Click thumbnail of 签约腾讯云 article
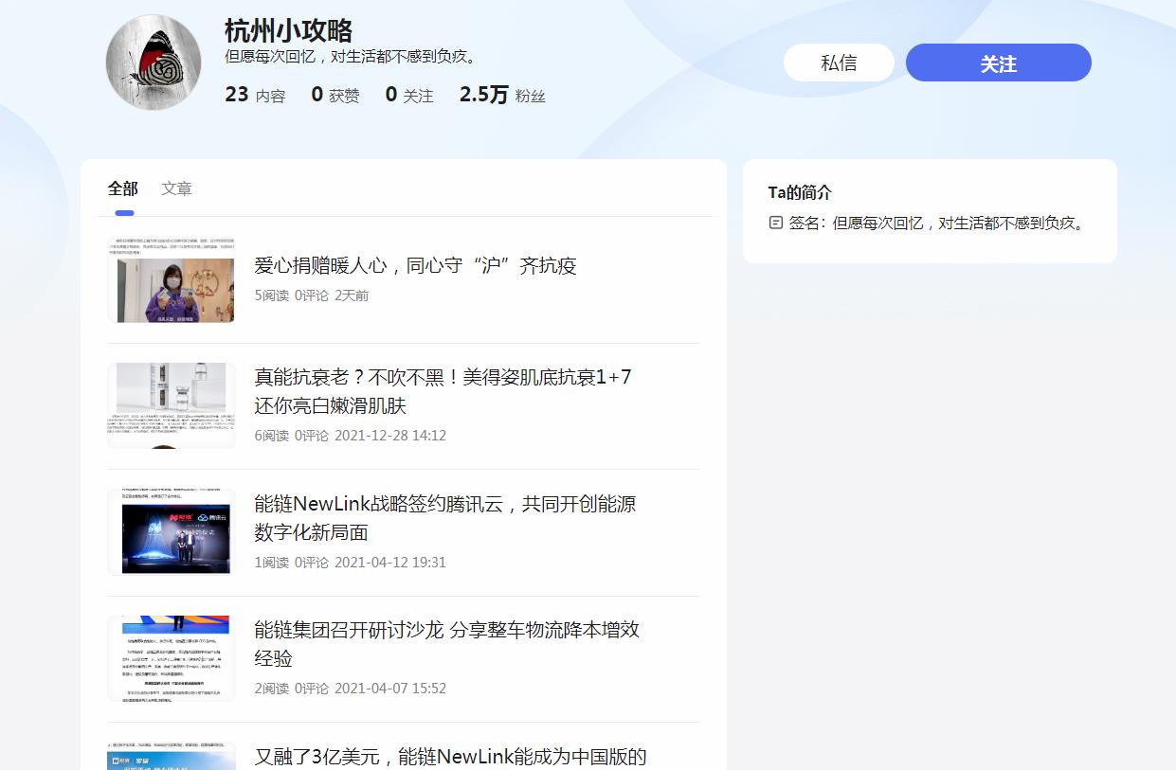This screenshot has height=770, width=1176. click(x=172, y=532)
